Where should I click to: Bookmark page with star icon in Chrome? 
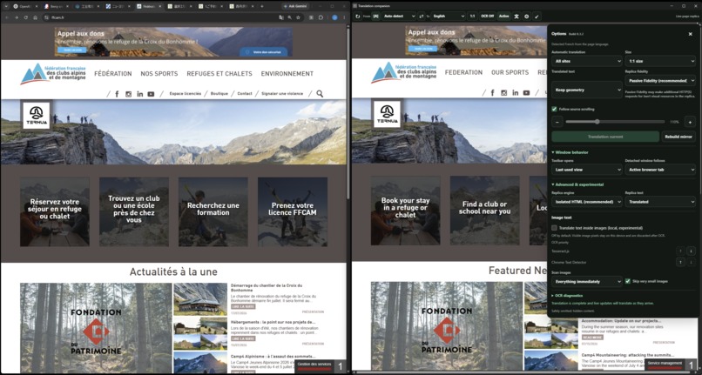pyautogui.click(x=298, y=17)
